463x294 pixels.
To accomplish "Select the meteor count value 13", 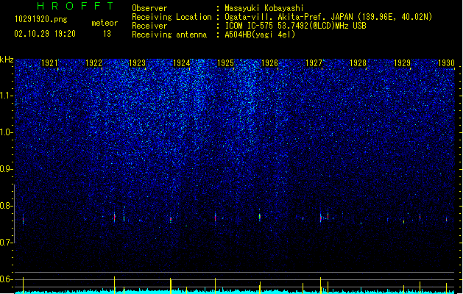I will click(107, 34).
